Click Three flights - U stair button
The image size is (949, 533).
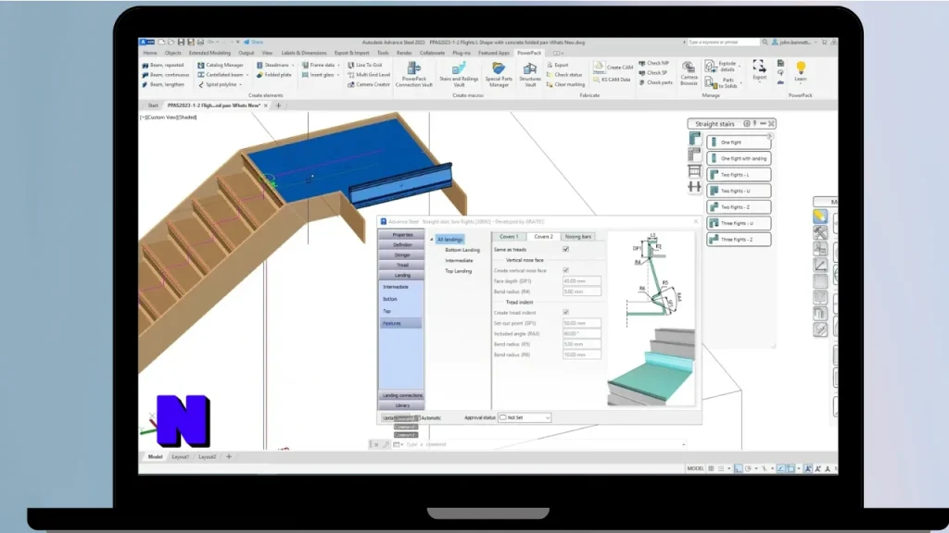739,223
